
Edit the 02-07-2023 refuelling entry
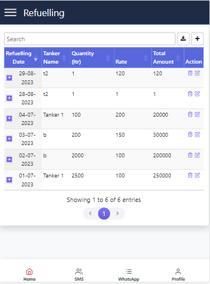point(197,155)
